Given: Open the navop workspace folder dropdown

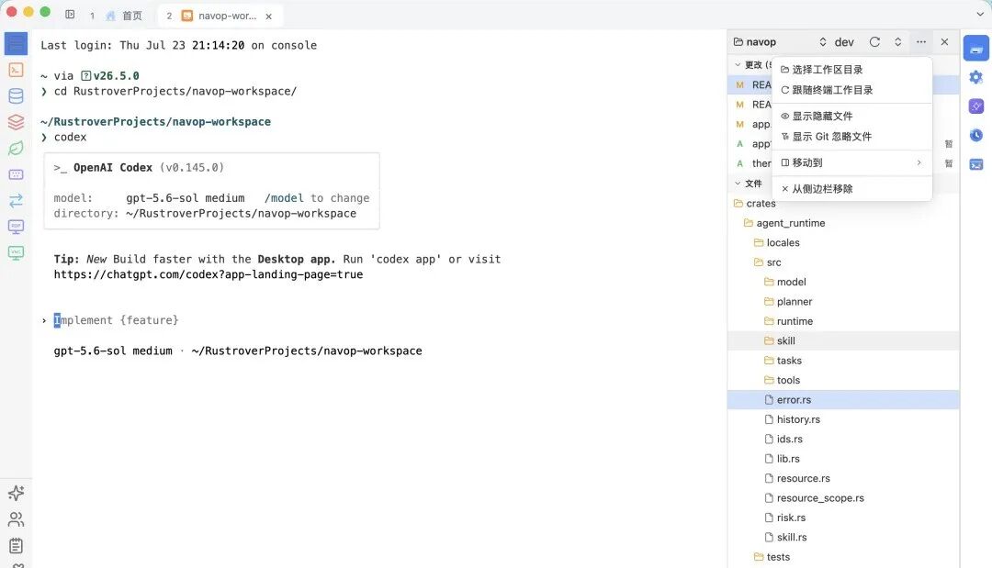Looking at the screenshot, I should (780, 41).
